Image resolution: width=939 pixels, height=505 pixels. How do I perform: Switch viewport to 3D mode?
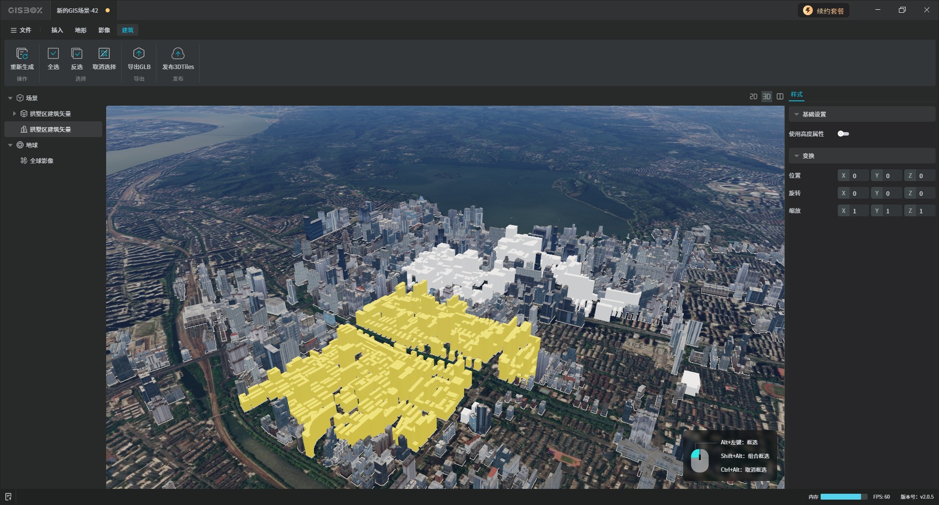(x=766, y=96)
